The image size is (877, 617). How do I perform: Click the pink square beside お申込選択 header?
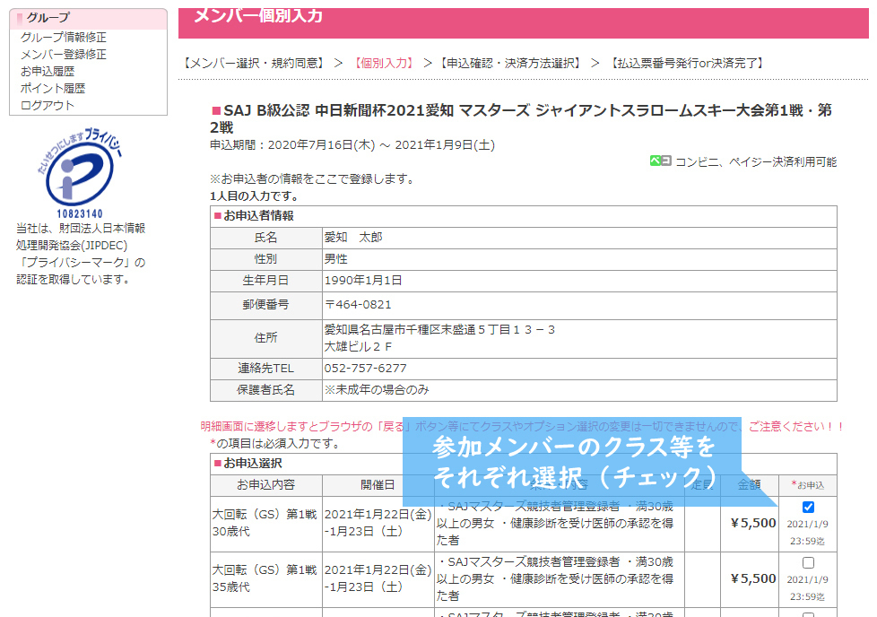click(x=217, y=464)
